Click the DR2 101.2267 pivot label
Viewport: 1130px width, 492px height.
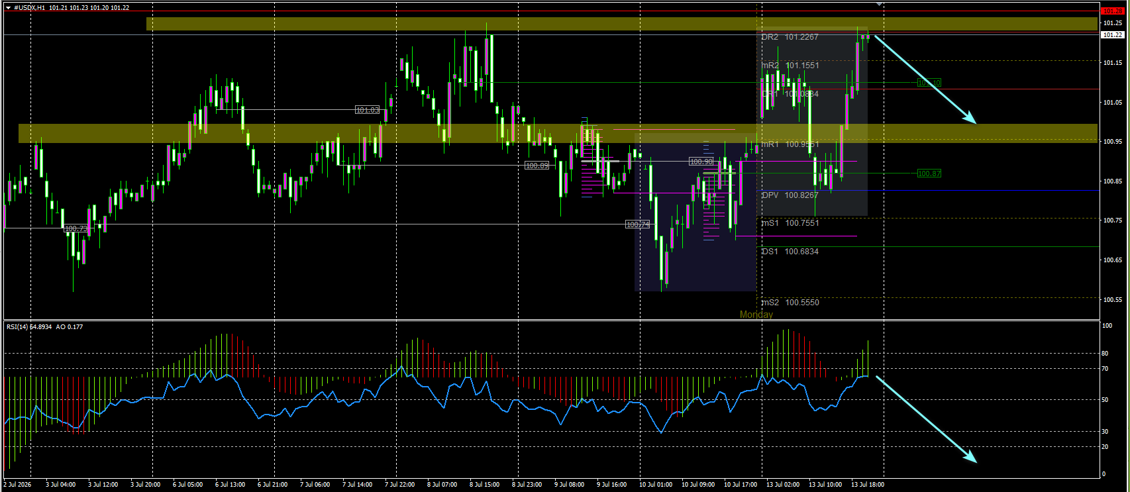pyautogui.click(x=790, y=37)
